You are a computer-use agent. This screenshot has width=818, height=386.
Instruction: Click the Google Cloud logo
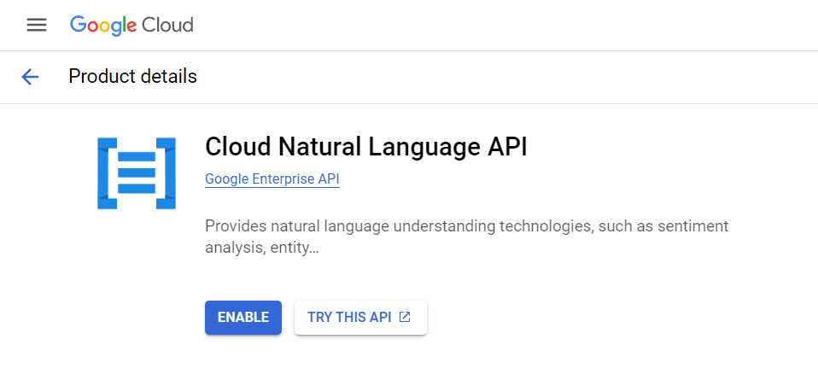tap(131, 25)
